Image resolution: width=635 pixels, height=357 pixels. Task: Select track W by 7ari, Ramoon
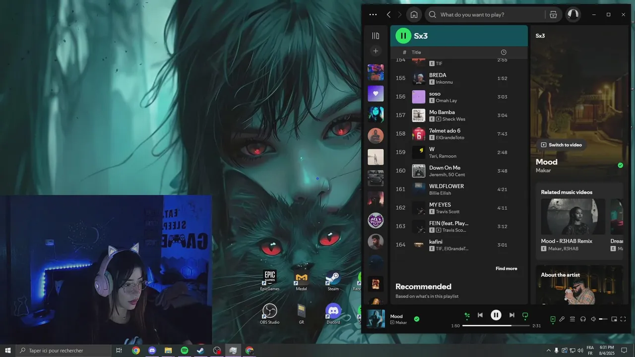click(x=459, y=152)
